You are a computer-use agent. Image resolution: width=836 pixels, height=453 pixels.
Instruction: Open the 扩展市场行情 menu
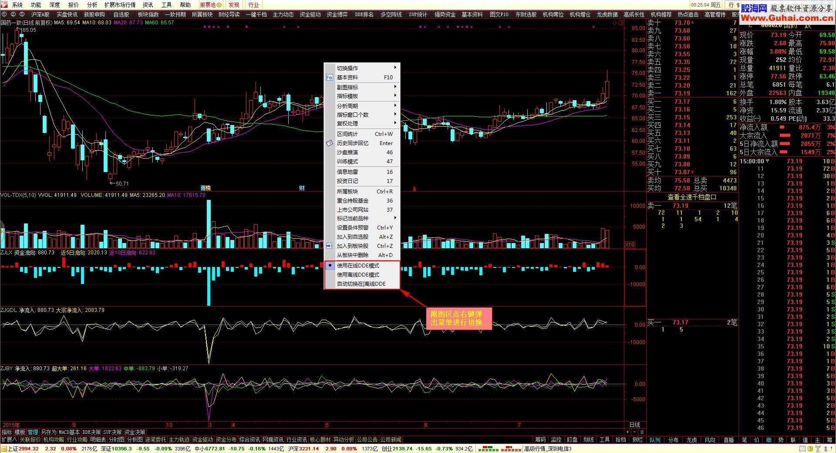(x=120, y=5)
